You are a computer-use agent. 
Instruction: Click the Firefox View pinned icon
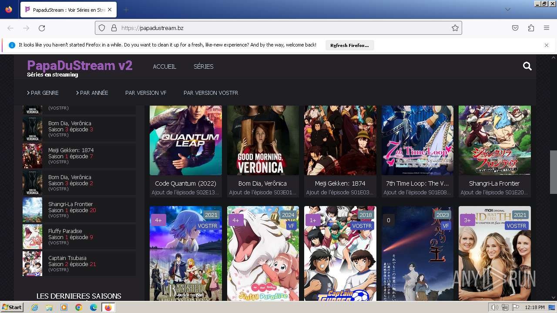tap(9, 10)
